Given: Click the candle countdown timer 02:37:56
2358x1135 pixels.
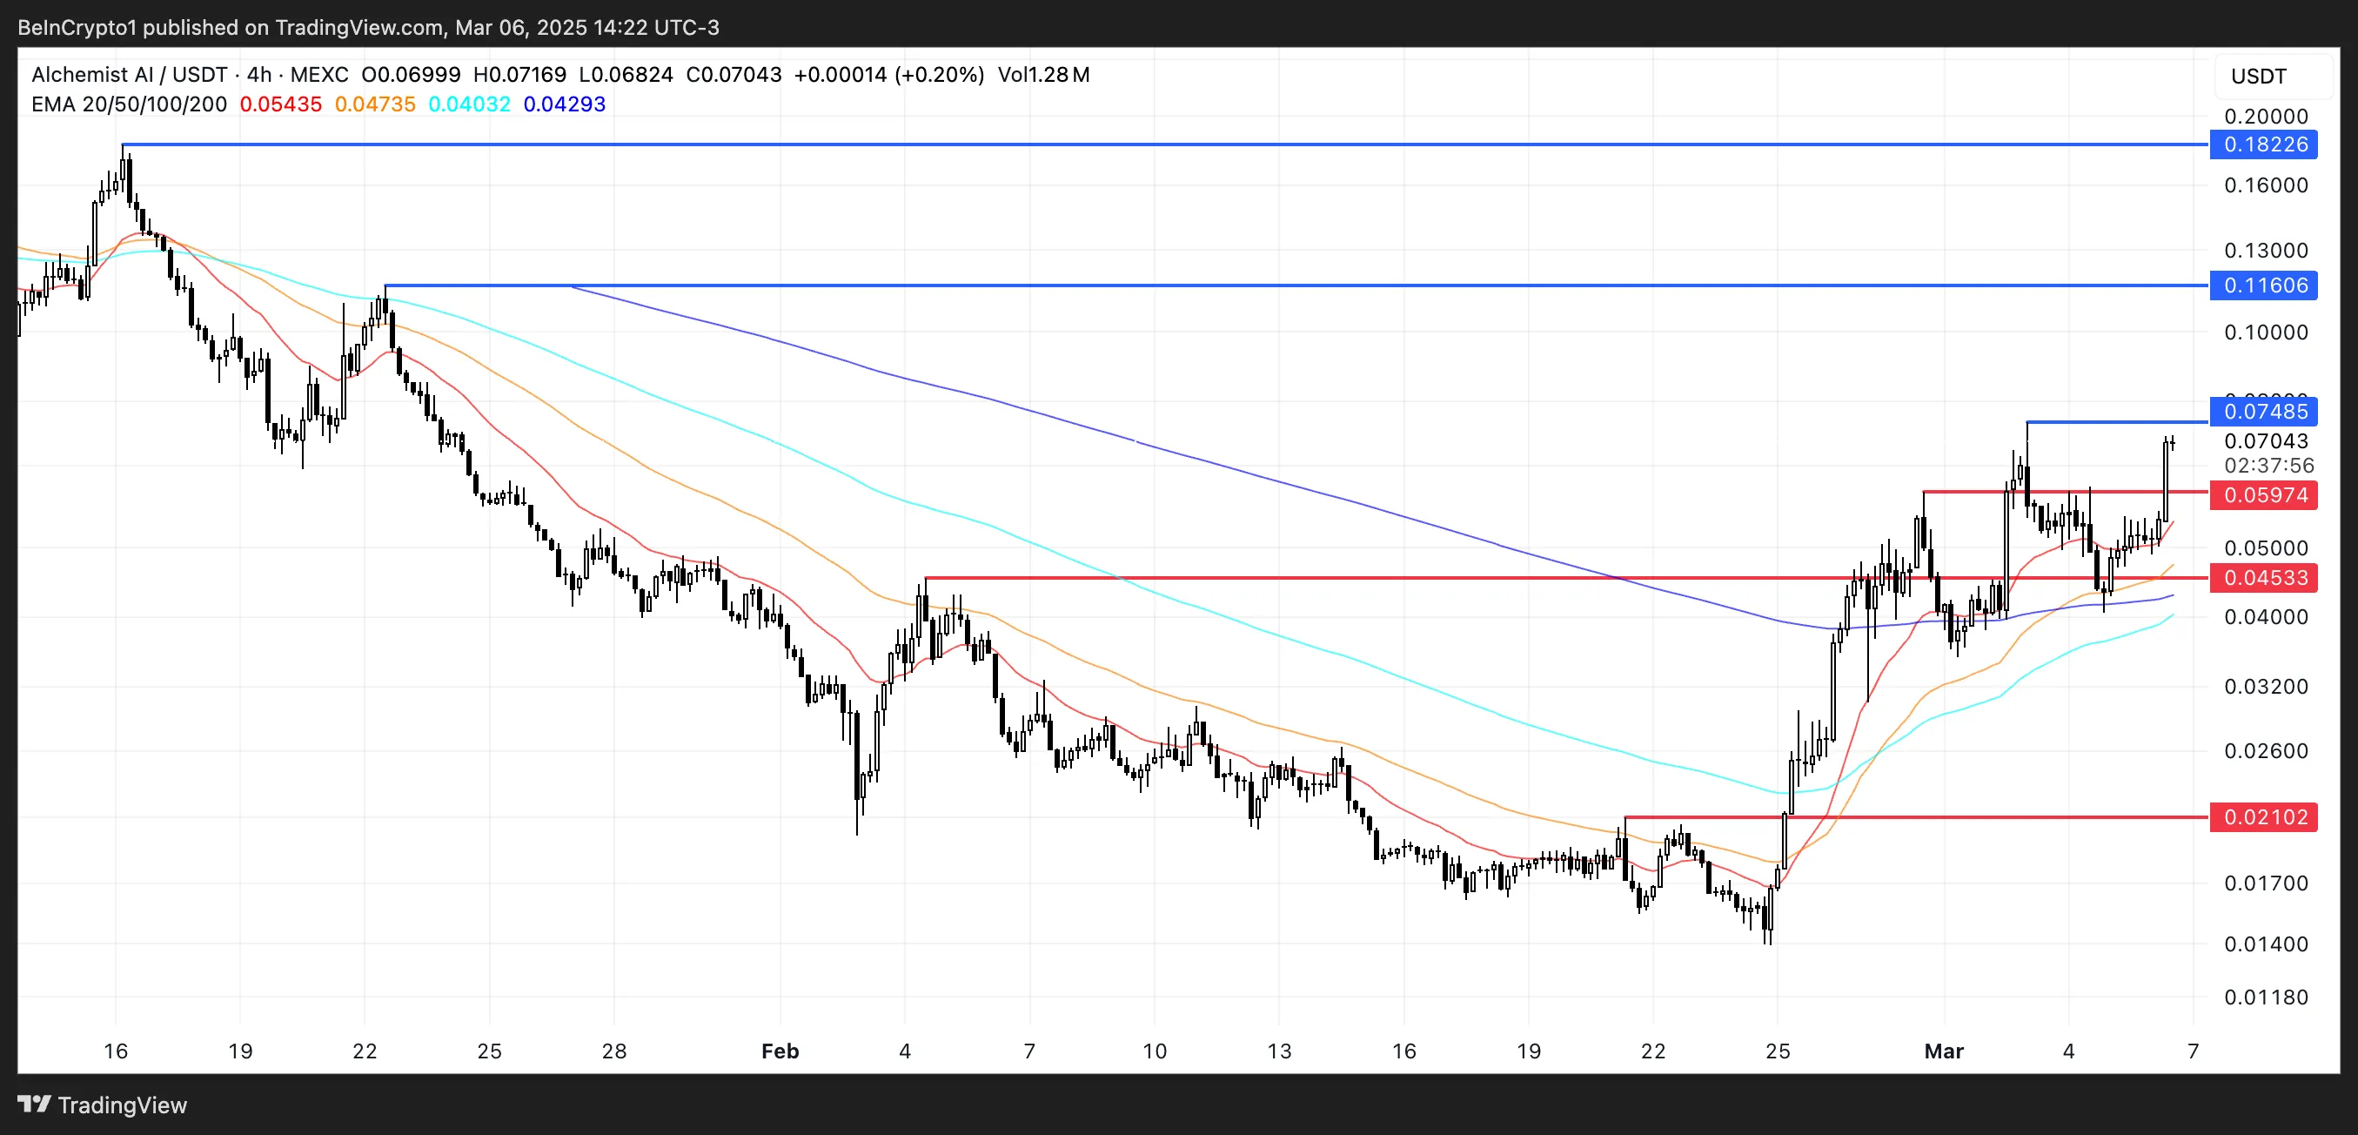Looking at the screenshot, I should click(2268, 465).
